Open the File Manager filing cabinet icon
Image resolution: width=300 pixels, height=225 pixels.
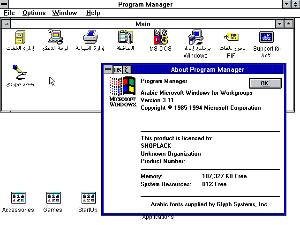click(20, 37)
